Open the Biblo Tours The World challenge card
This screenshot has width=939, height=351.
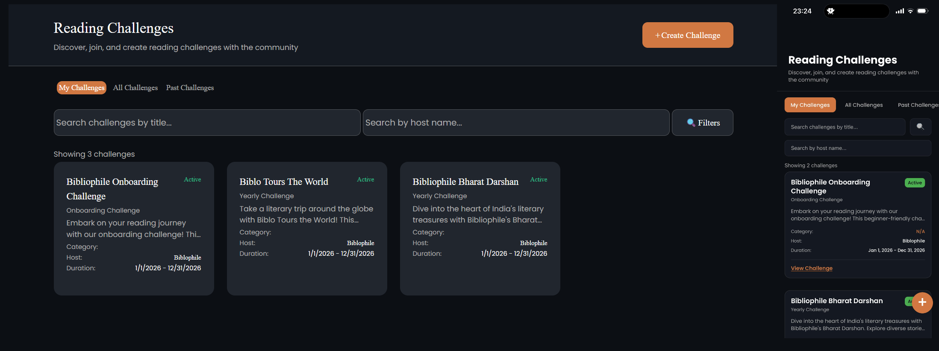click(307, 228)
